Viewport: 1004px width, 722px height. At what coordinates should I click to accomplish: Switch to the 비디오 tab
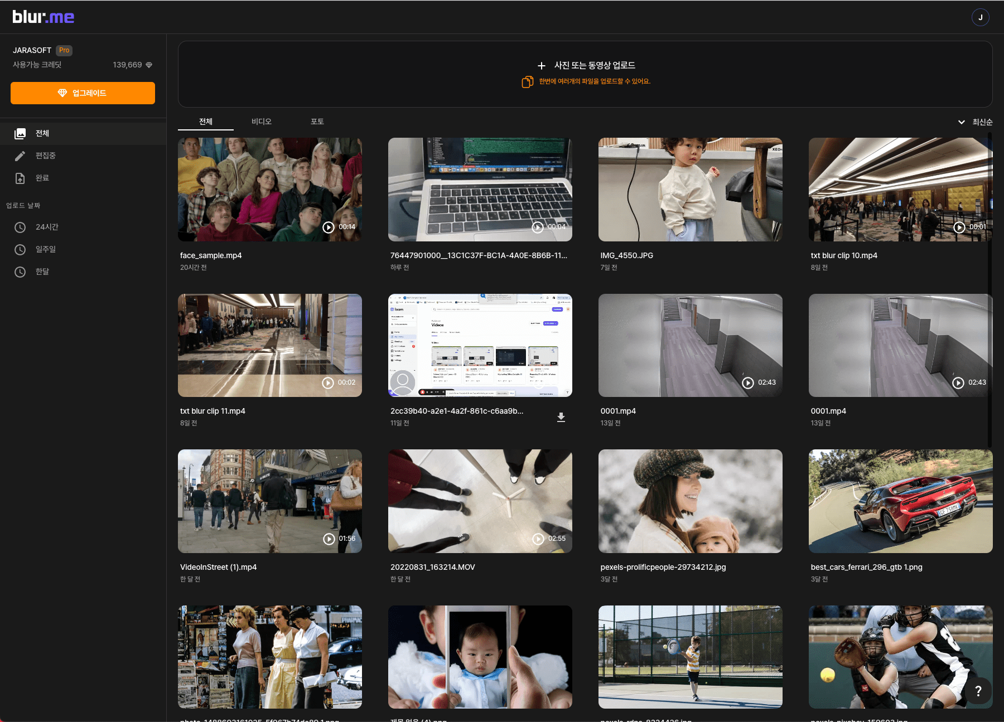pos(261,122)
